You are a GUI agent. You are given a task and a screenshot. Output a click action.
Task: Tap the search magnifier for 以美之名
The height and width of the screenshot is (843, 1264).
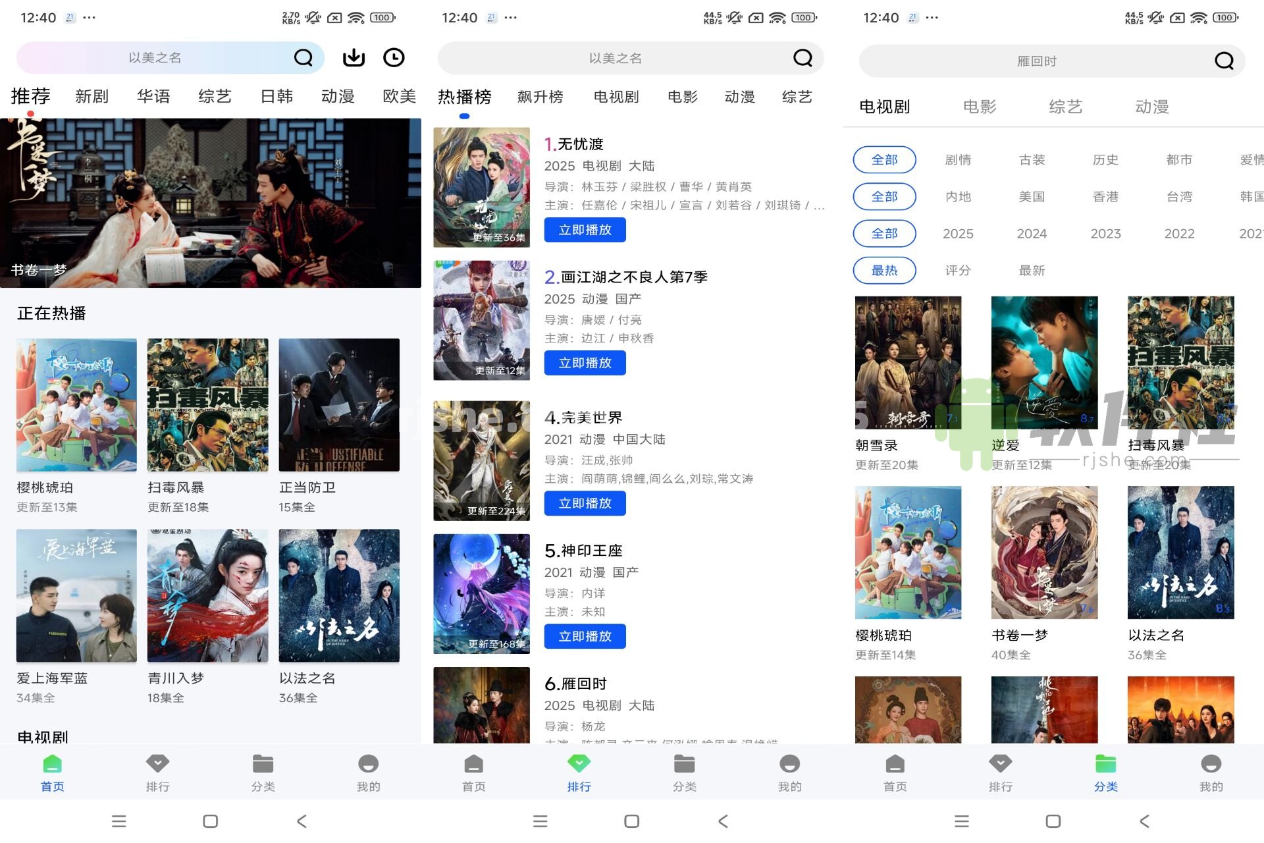[303, 57]
